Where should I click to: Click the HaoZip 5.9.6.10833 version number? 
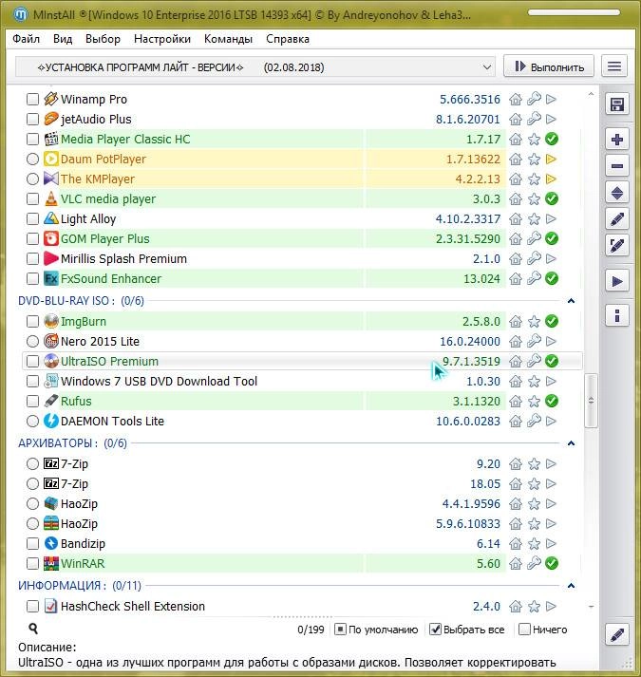coord(468,524)
